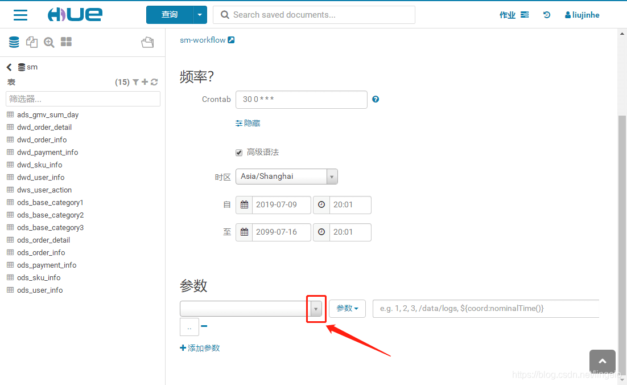The height and width of the screenshot is (385, 627).
Task: Remove the parameter with minus icon
Action: [204, 326]
